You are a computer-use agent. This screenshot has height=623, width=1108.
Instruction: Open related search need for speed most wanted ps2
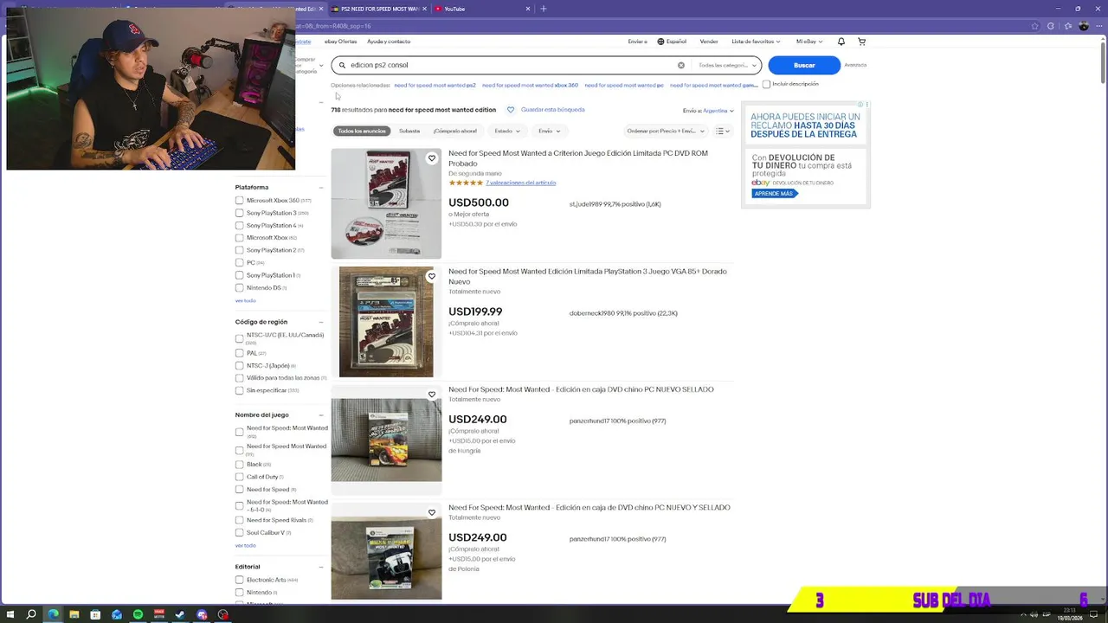coord(435,85)
